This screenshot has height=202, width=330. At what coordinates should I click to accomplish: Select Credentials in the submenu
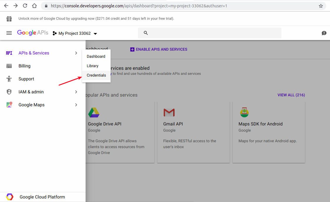96,75
